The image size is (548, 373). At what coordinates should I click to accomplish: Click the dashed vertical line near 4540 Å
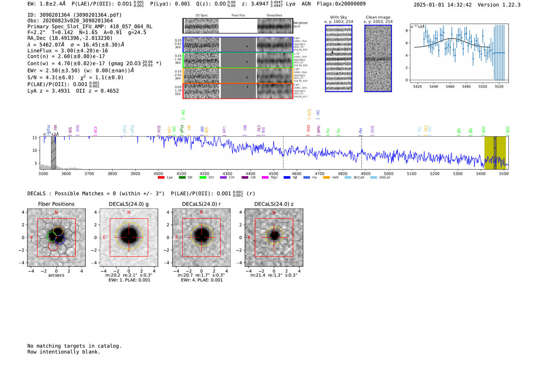(x=283, y=153)
